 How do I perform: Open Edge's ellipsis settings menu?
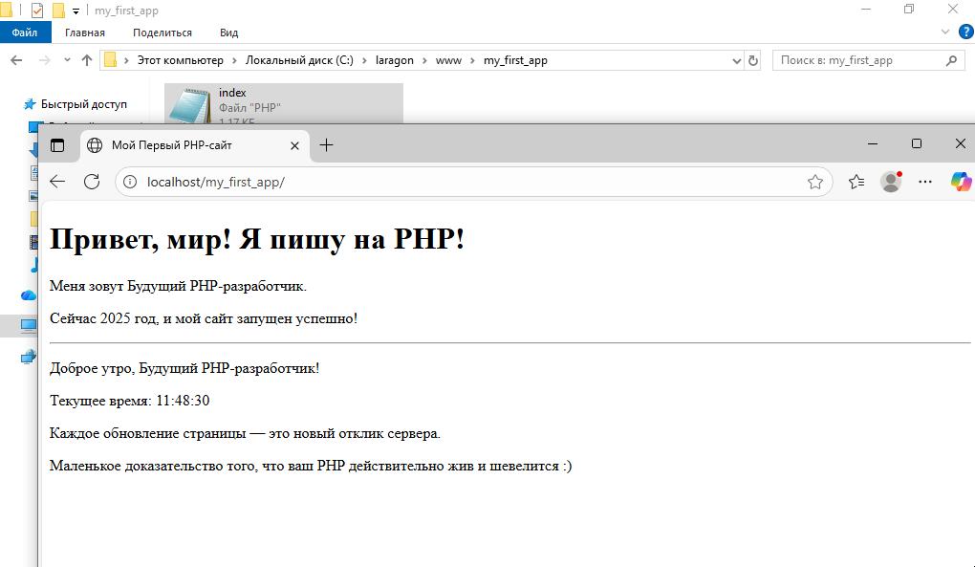tap(925, 181)
